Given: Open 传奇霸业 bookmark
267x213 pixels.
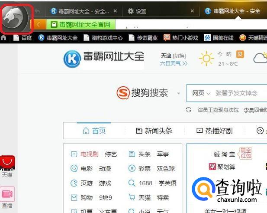Looking at the screenshot, I should click(143, 38).
